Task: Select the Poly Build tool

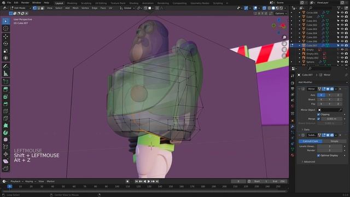Action: (x=6, y=125)
